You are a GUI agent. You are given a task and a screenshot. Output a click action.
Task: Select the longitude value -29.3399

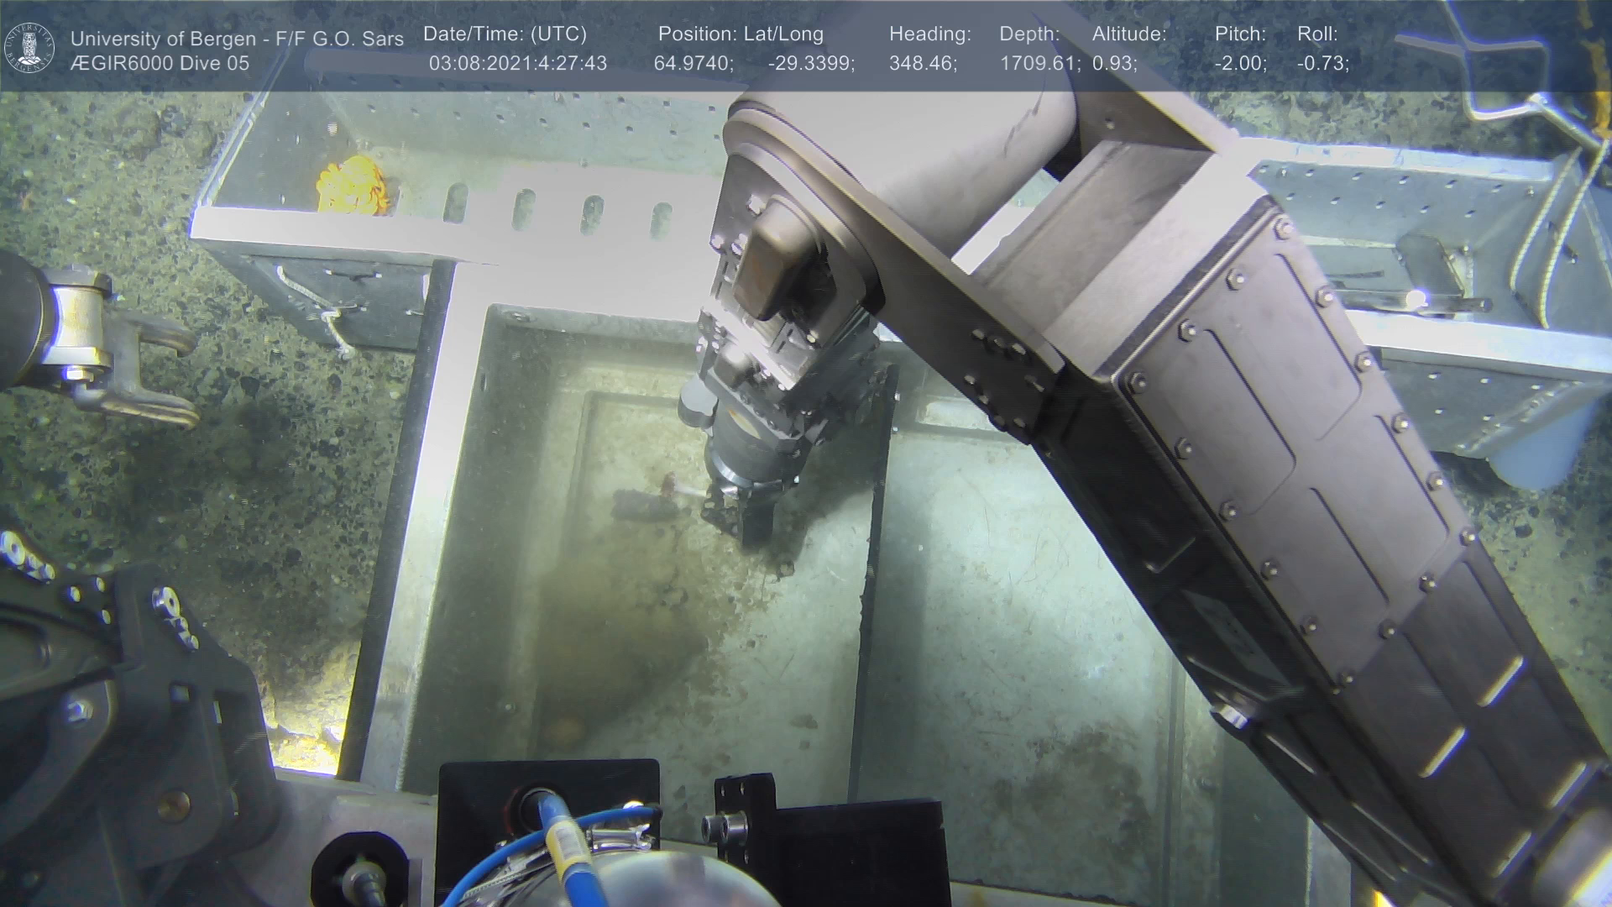pos(811,64)
